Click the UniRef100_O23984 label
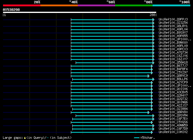Viewport: 193px width, 140px height. [x=173, y=109]
